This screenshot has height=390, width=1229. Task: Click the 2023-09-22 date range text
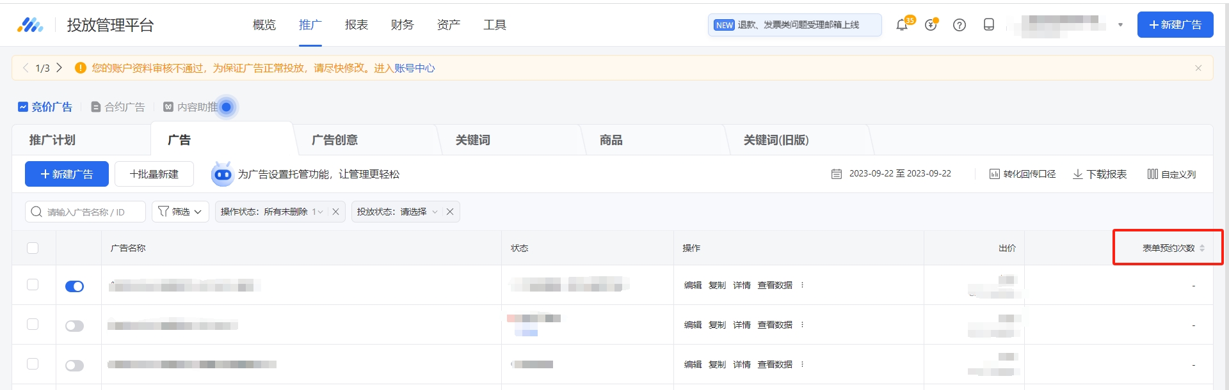pos(900,174)
